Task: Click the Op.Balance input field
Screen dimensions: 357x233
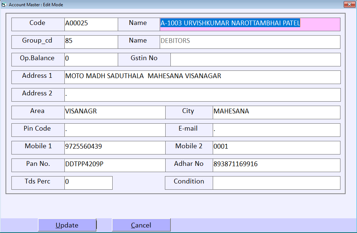Action: (x=91, y=59)
